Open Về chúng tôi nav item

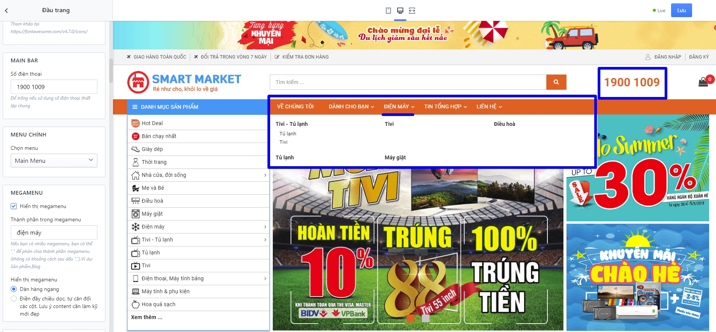(x=295, y=106)
